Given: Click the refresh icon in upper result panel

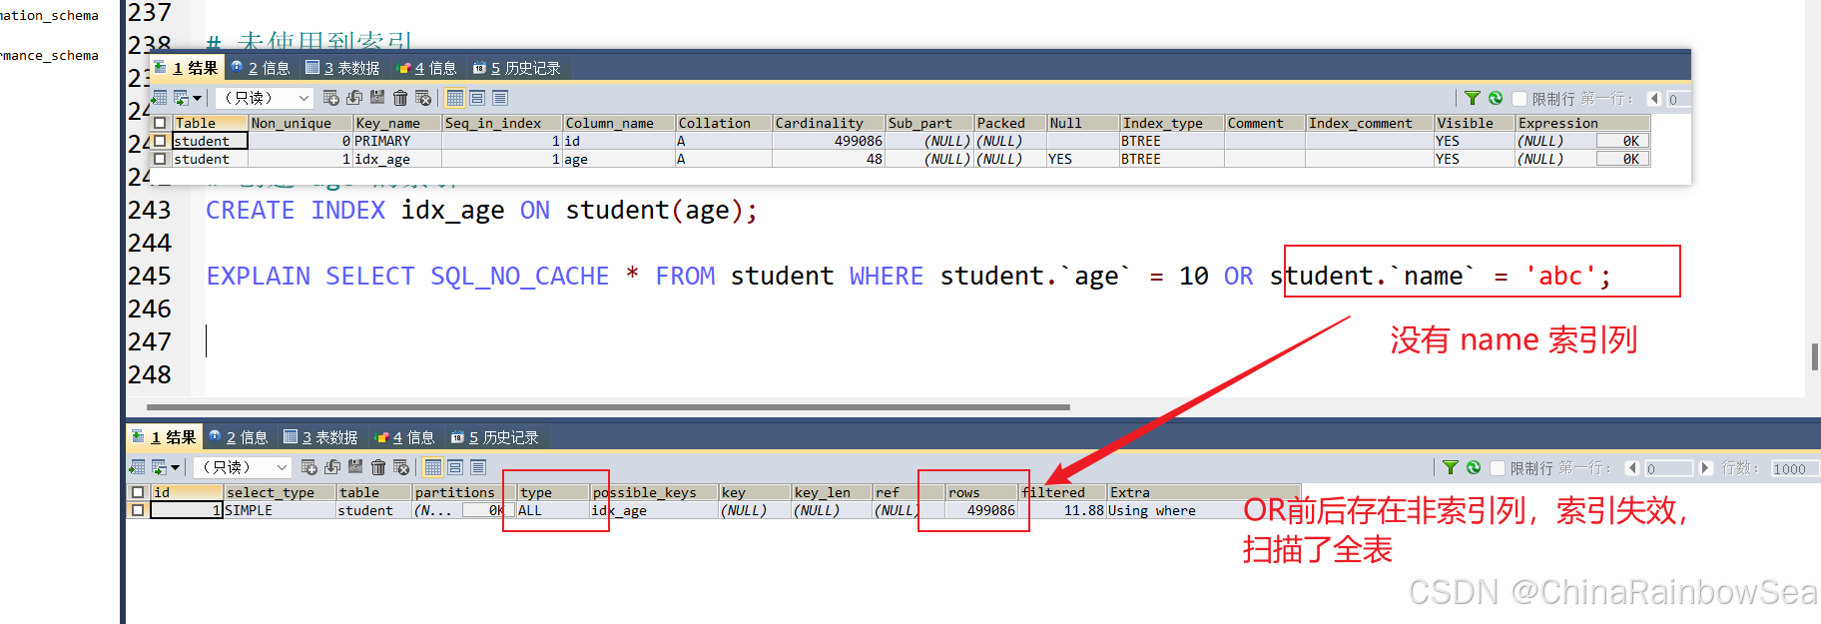Looking at the screenshot, I should click(x=1496, y=98).
